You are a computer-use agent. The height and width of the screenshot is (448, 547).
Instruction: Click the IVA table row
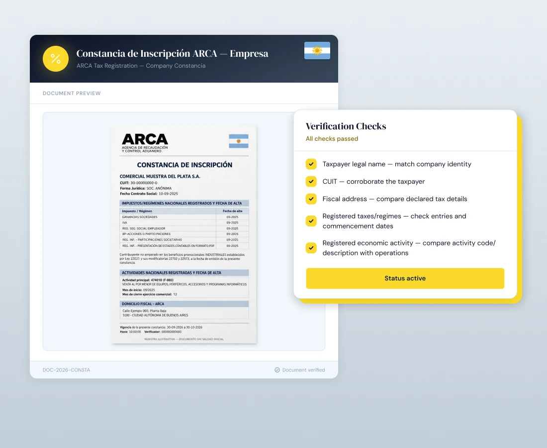point(184,223)
